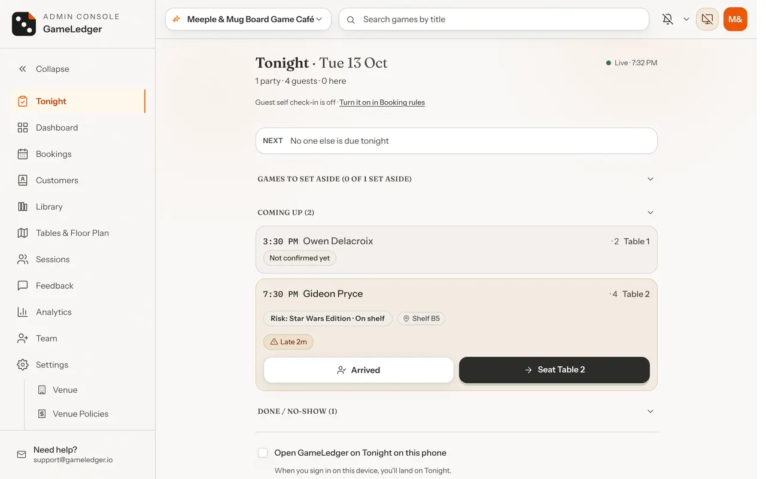Click the Customers contact icon
766x479 pixels.
tap(23, 180)
